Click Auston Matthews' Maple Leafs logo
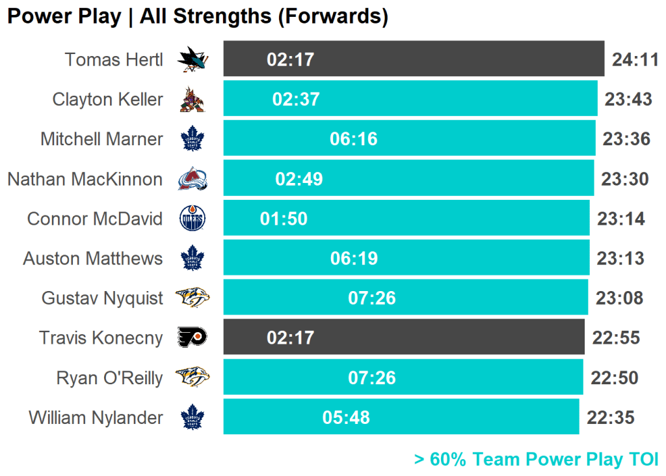666x476 pixels. pyautogui.click(x=193, y=259)
